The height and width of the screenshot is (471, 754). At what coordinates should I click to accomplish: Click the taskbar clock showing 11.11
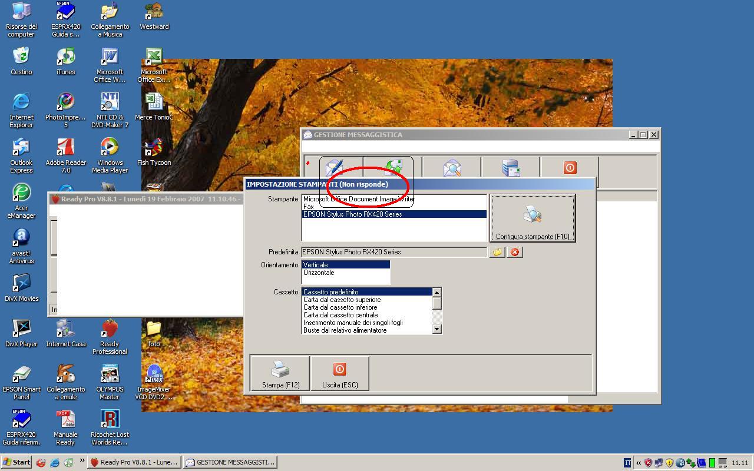[x=740, y=463]
